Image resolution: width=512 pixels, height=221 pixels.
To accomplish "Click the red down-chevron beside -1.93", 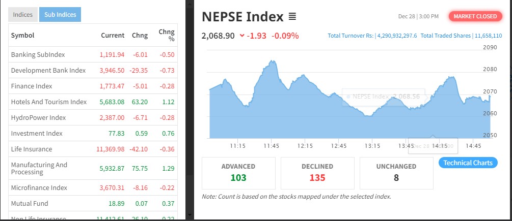I will (241, 36).
